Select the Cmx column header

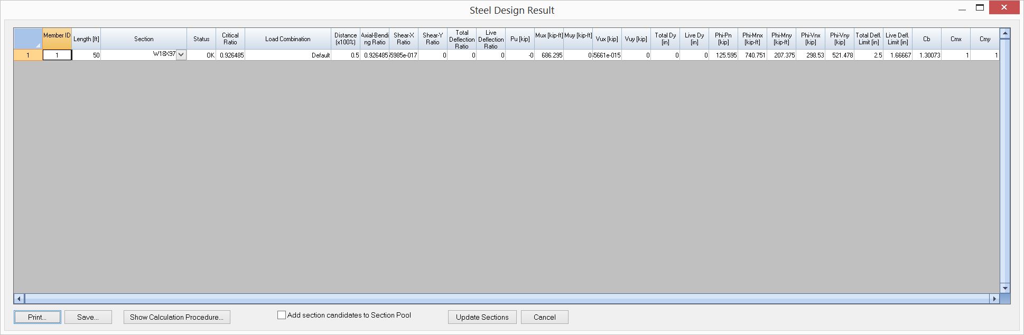956,39
